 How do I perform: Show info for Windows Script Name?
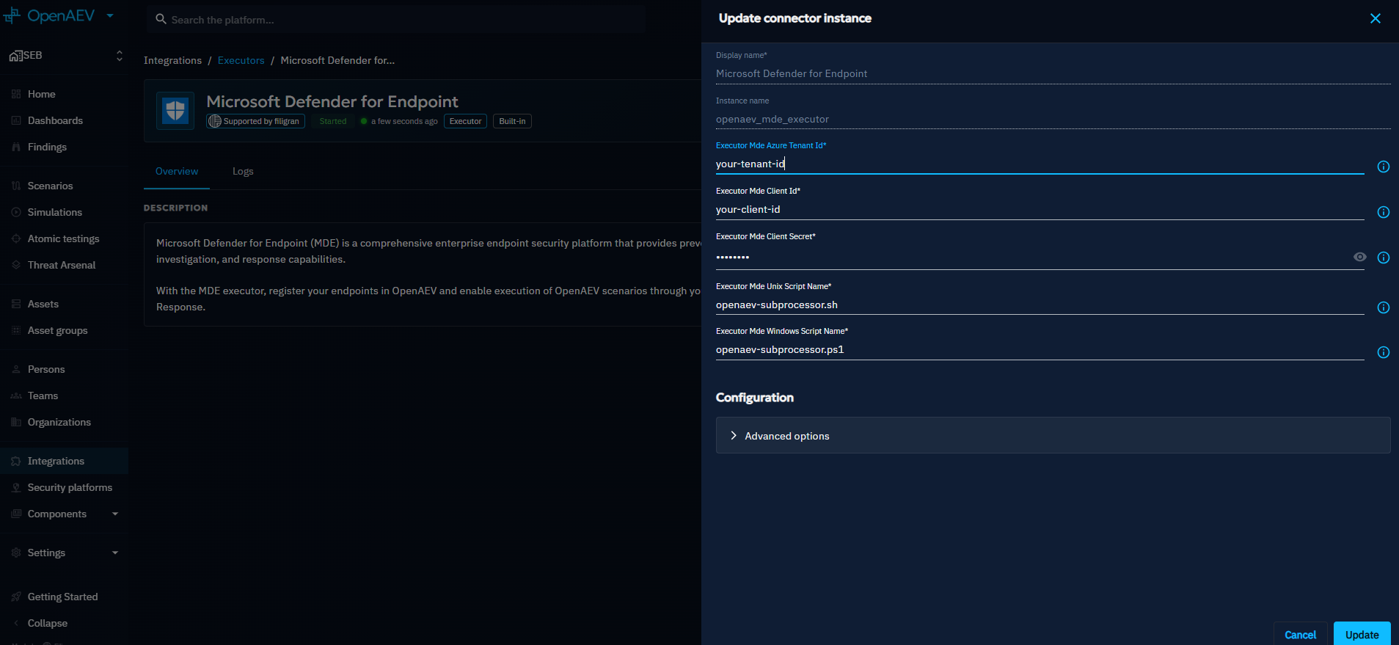pyautogui.click(x=1384, y=352)
